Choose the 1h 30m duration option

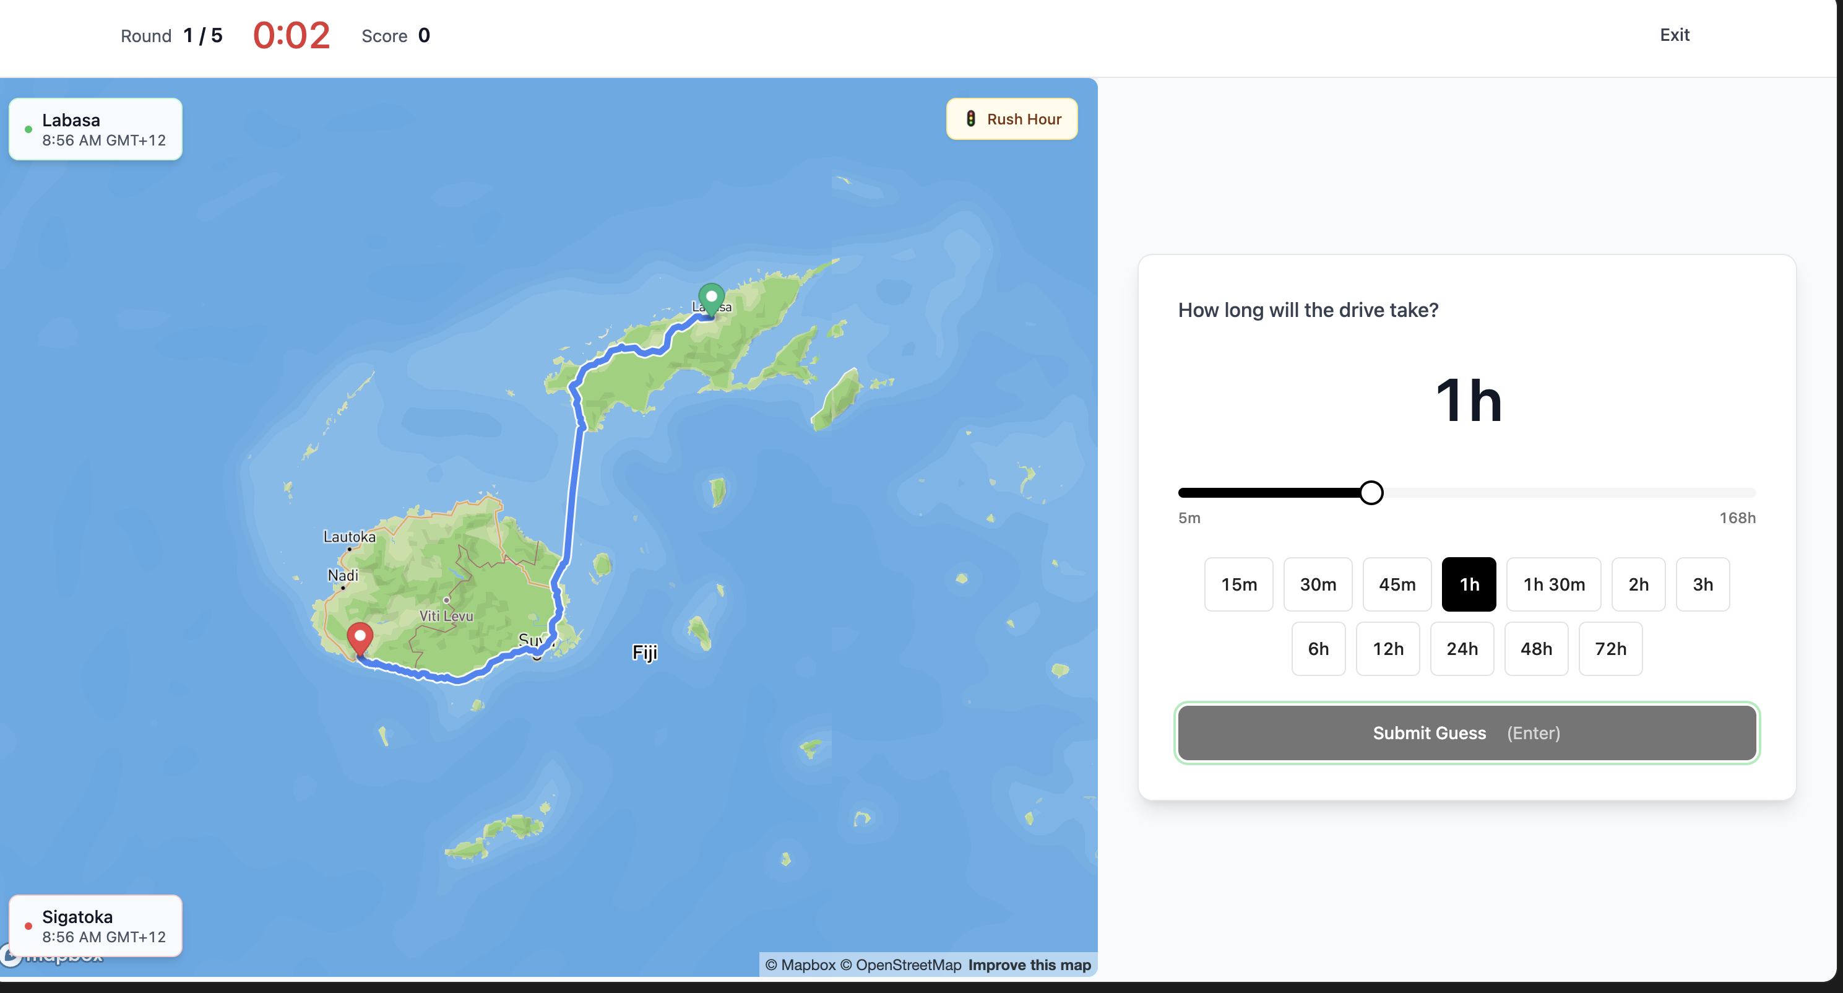coord(1553,584)
